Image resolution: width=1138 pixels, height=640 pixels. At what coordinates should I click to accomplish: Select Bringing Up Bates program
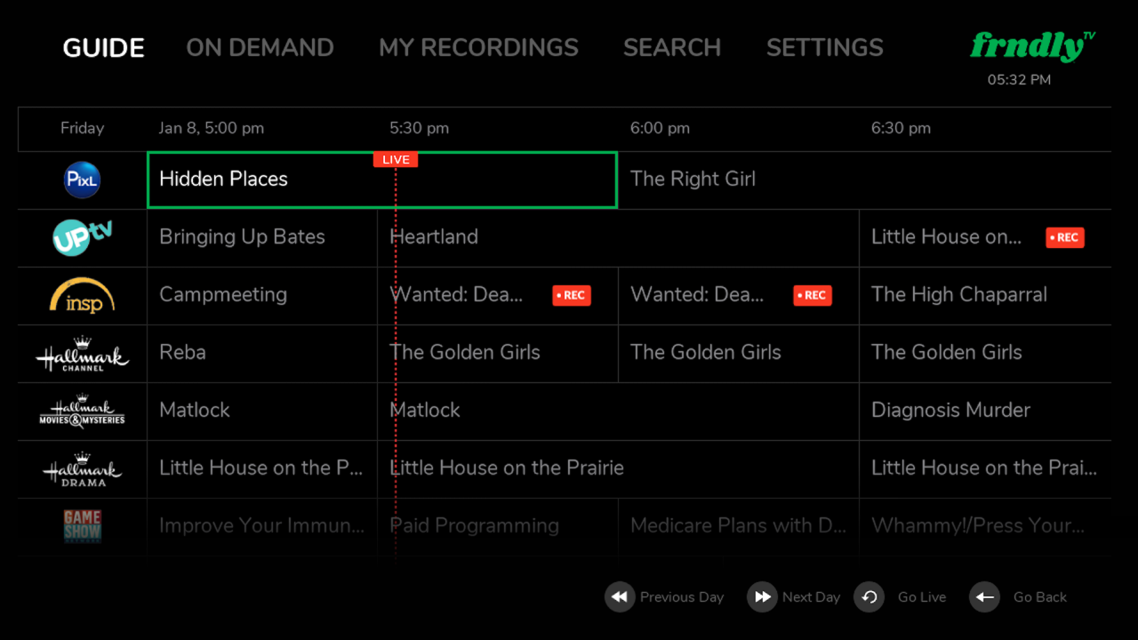pos(262,238)
